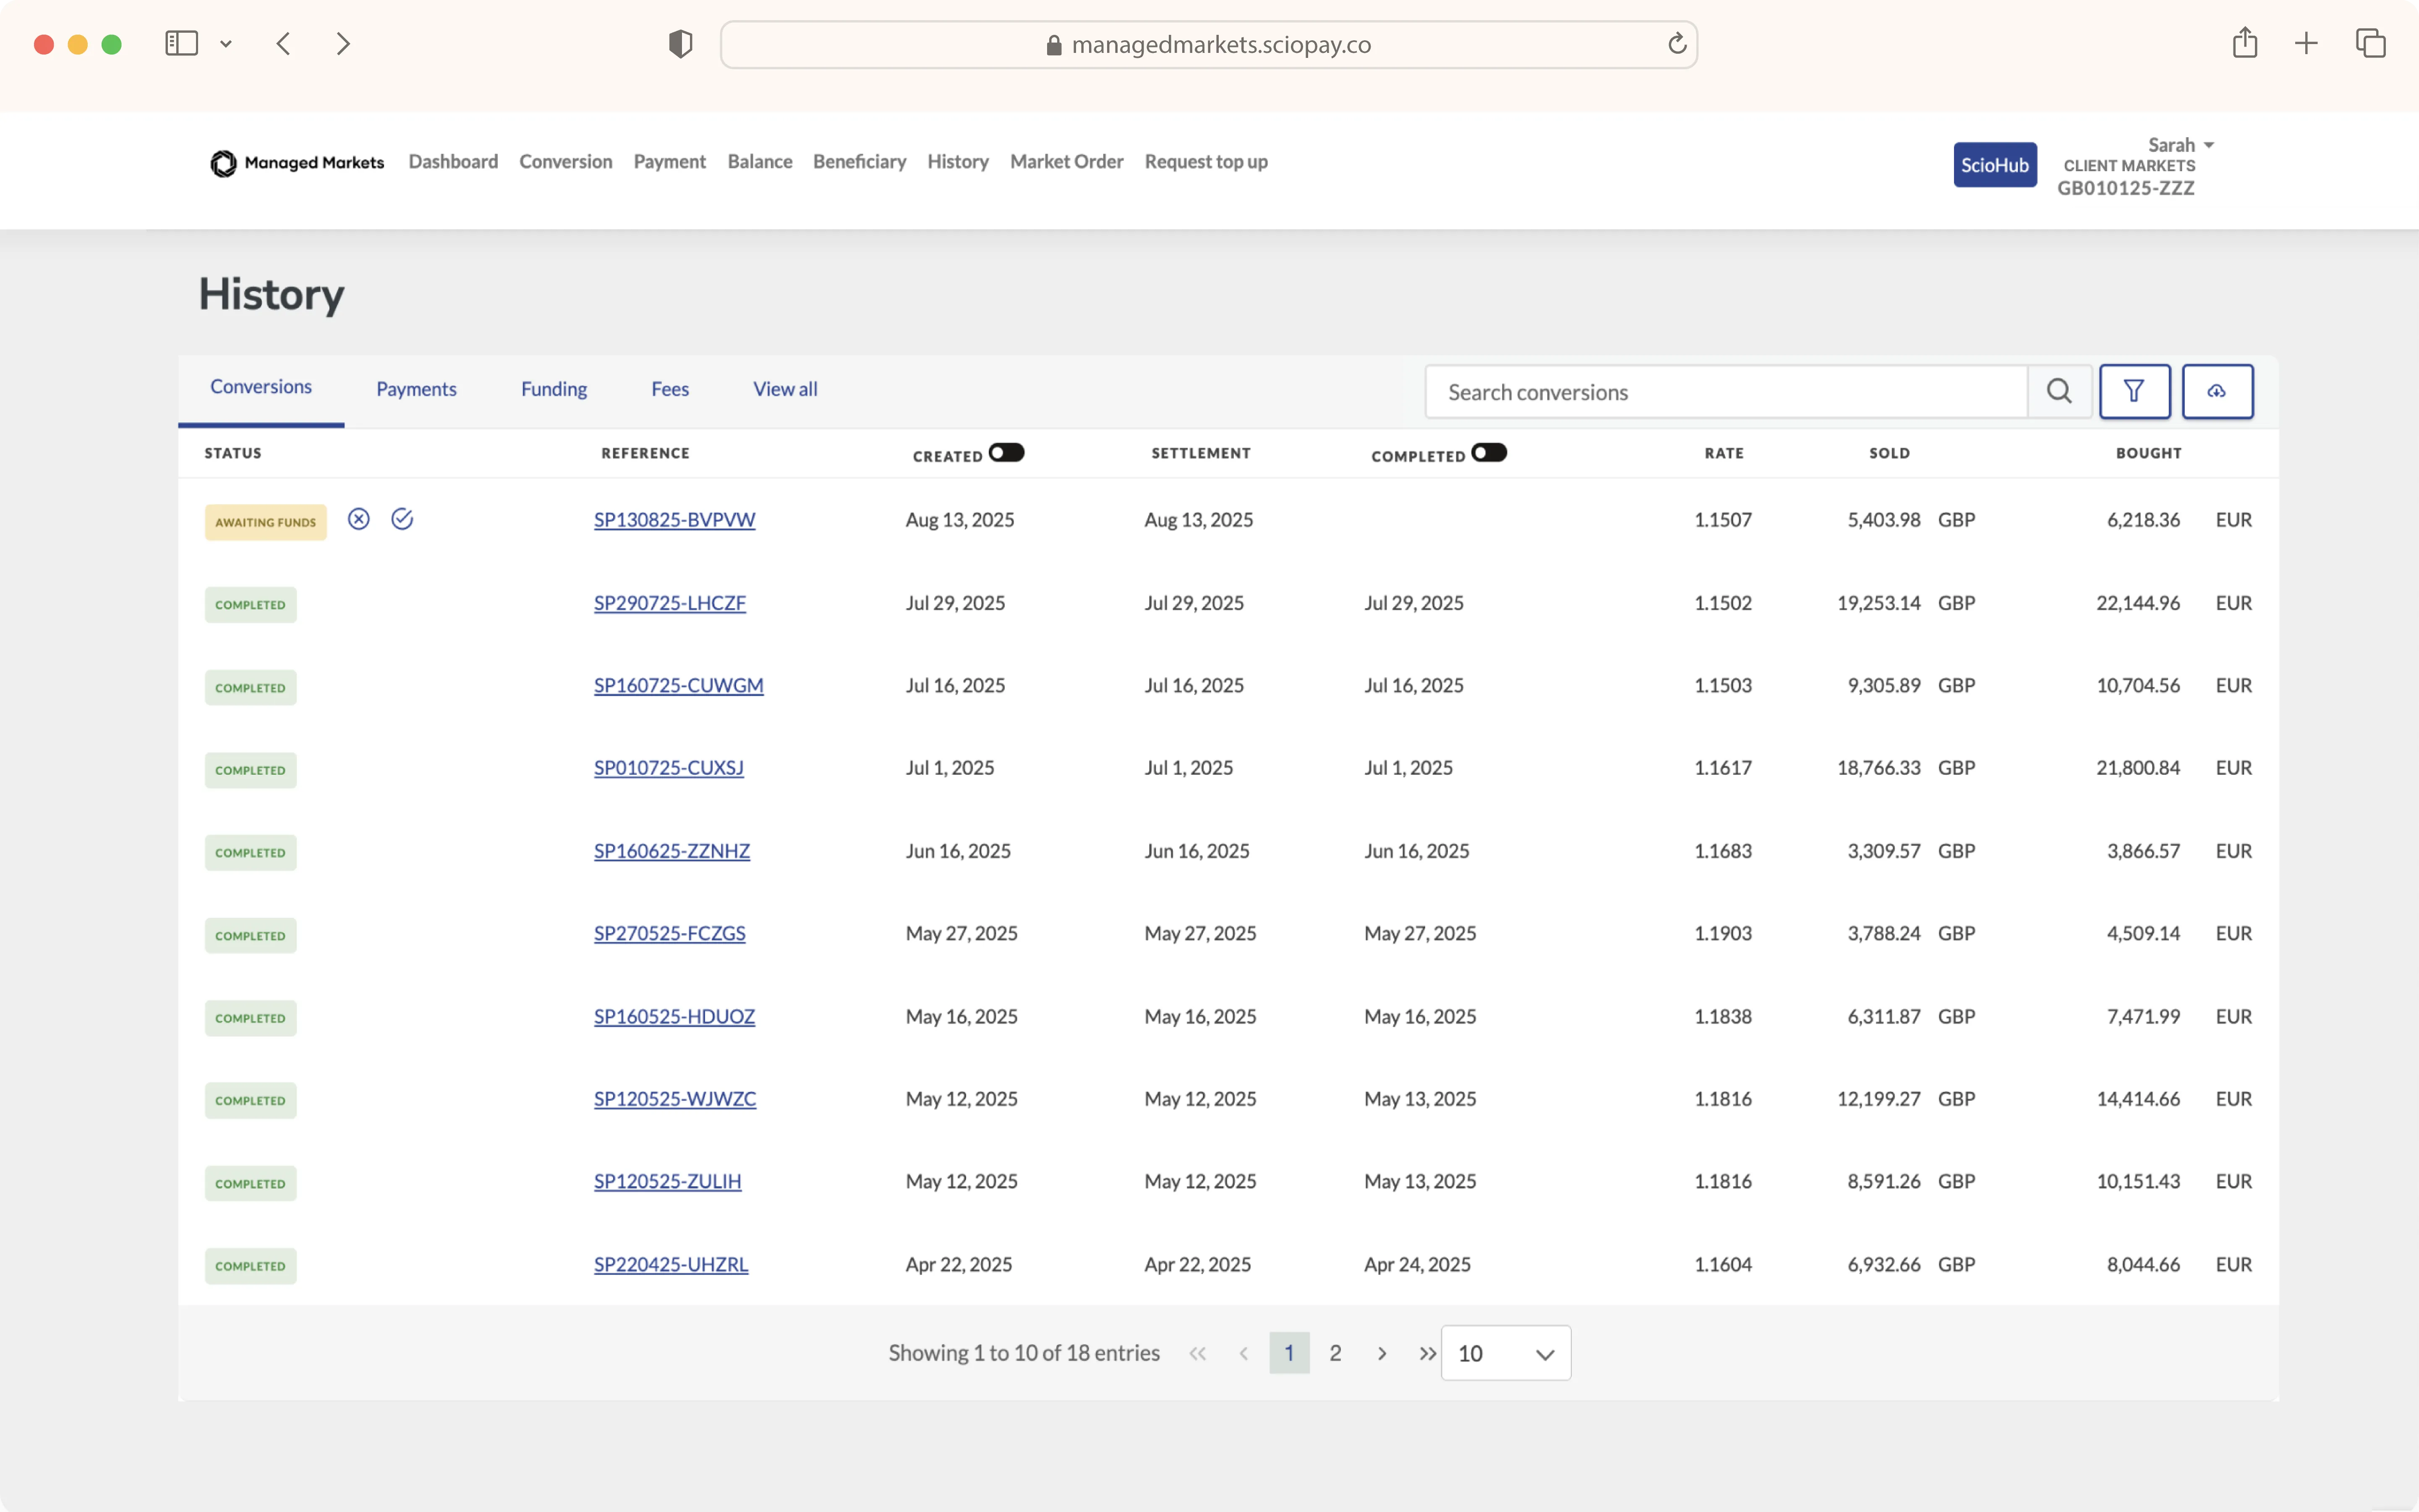Image resolution: width=2419 pixels, height=1512 pixels.
Task: Open the Sarah user account dropdown
Action: point(2181,145)
